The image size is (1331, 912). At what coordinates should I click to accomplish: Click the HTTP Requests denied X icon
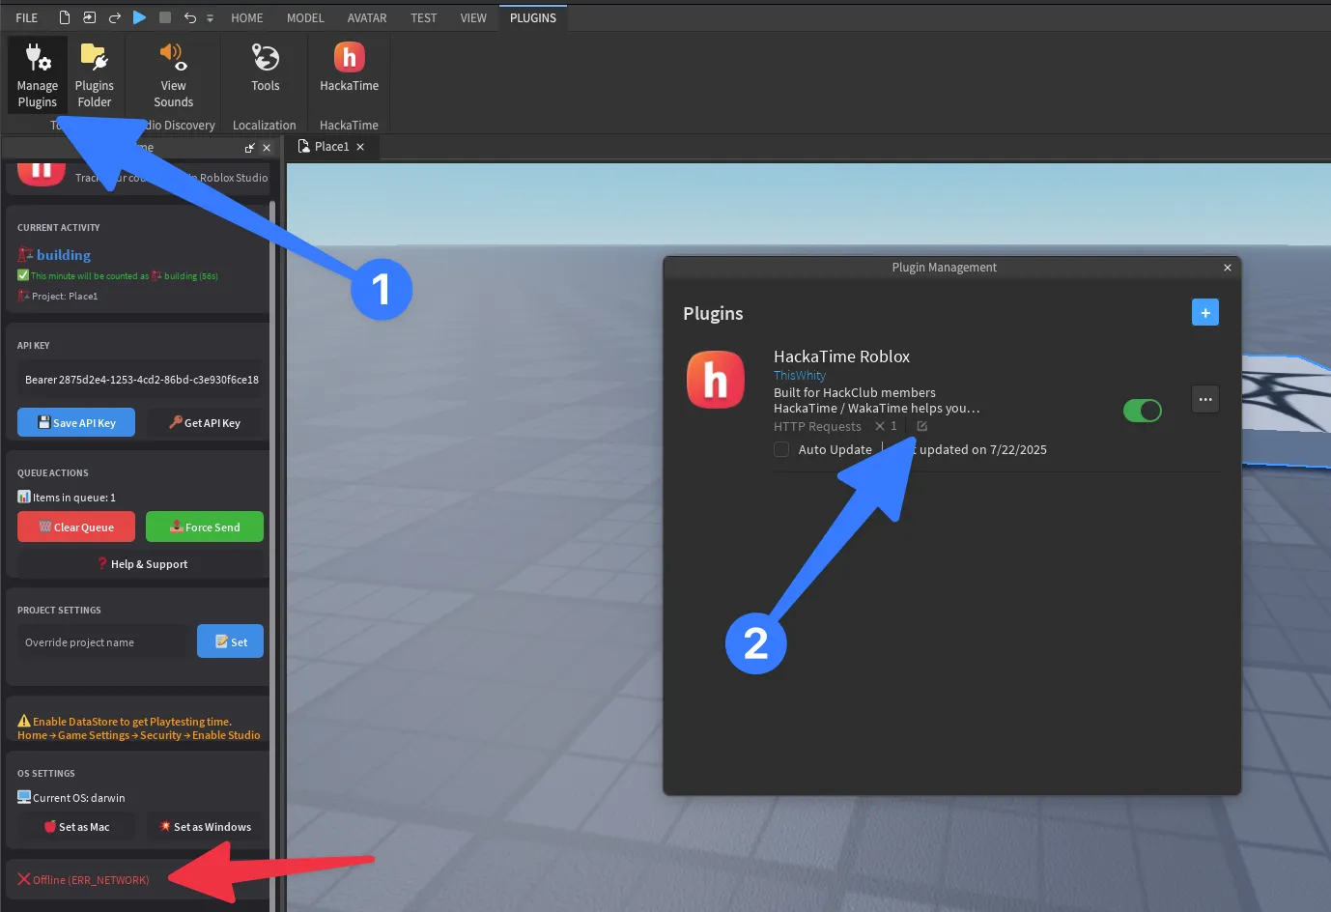click(x=880, y=426)
